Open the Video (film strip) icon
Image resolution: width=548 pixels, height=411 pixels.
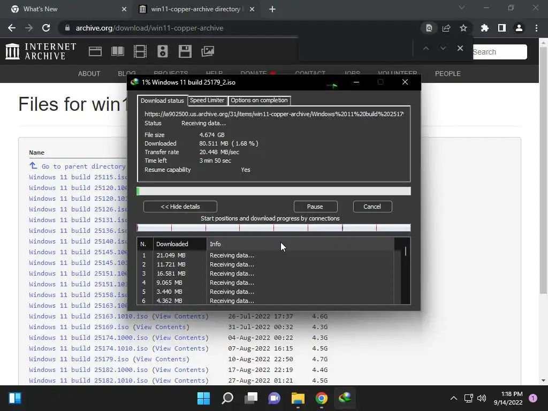pos(140,51)
